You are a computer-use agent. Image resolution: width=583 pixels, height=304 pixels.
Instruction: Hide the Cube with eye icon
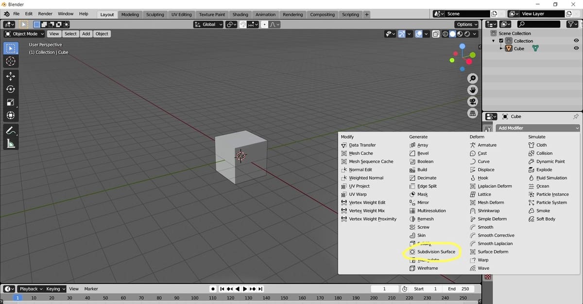(576, 48)
